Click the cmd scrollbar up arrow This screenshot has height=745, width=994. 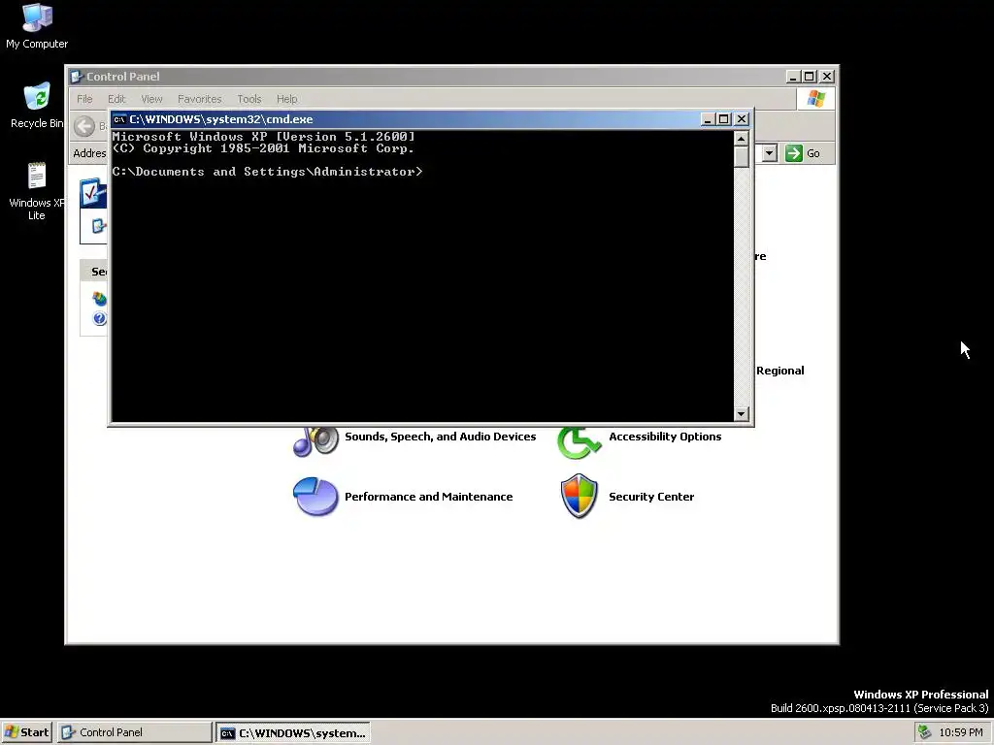click(x=741, y=138)
